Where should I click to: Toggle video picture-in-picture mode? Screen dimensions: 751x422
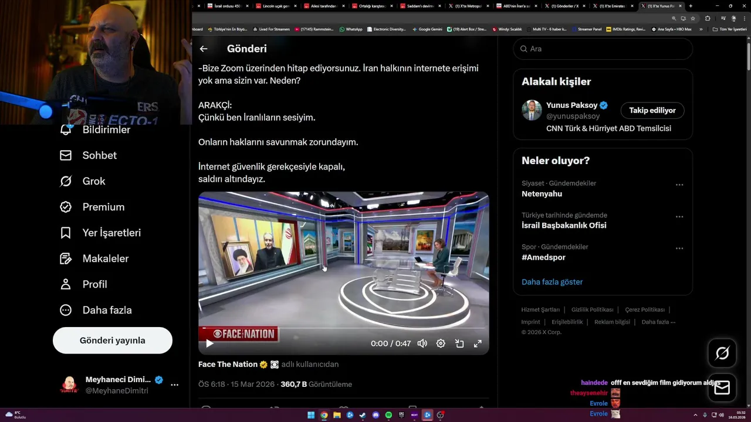pos(459,343)
